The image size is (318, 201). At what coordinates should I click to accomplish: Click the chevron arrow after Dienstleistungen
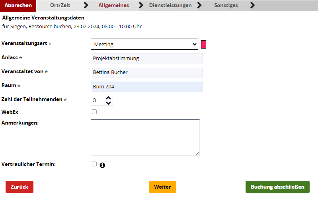(199, 5)
